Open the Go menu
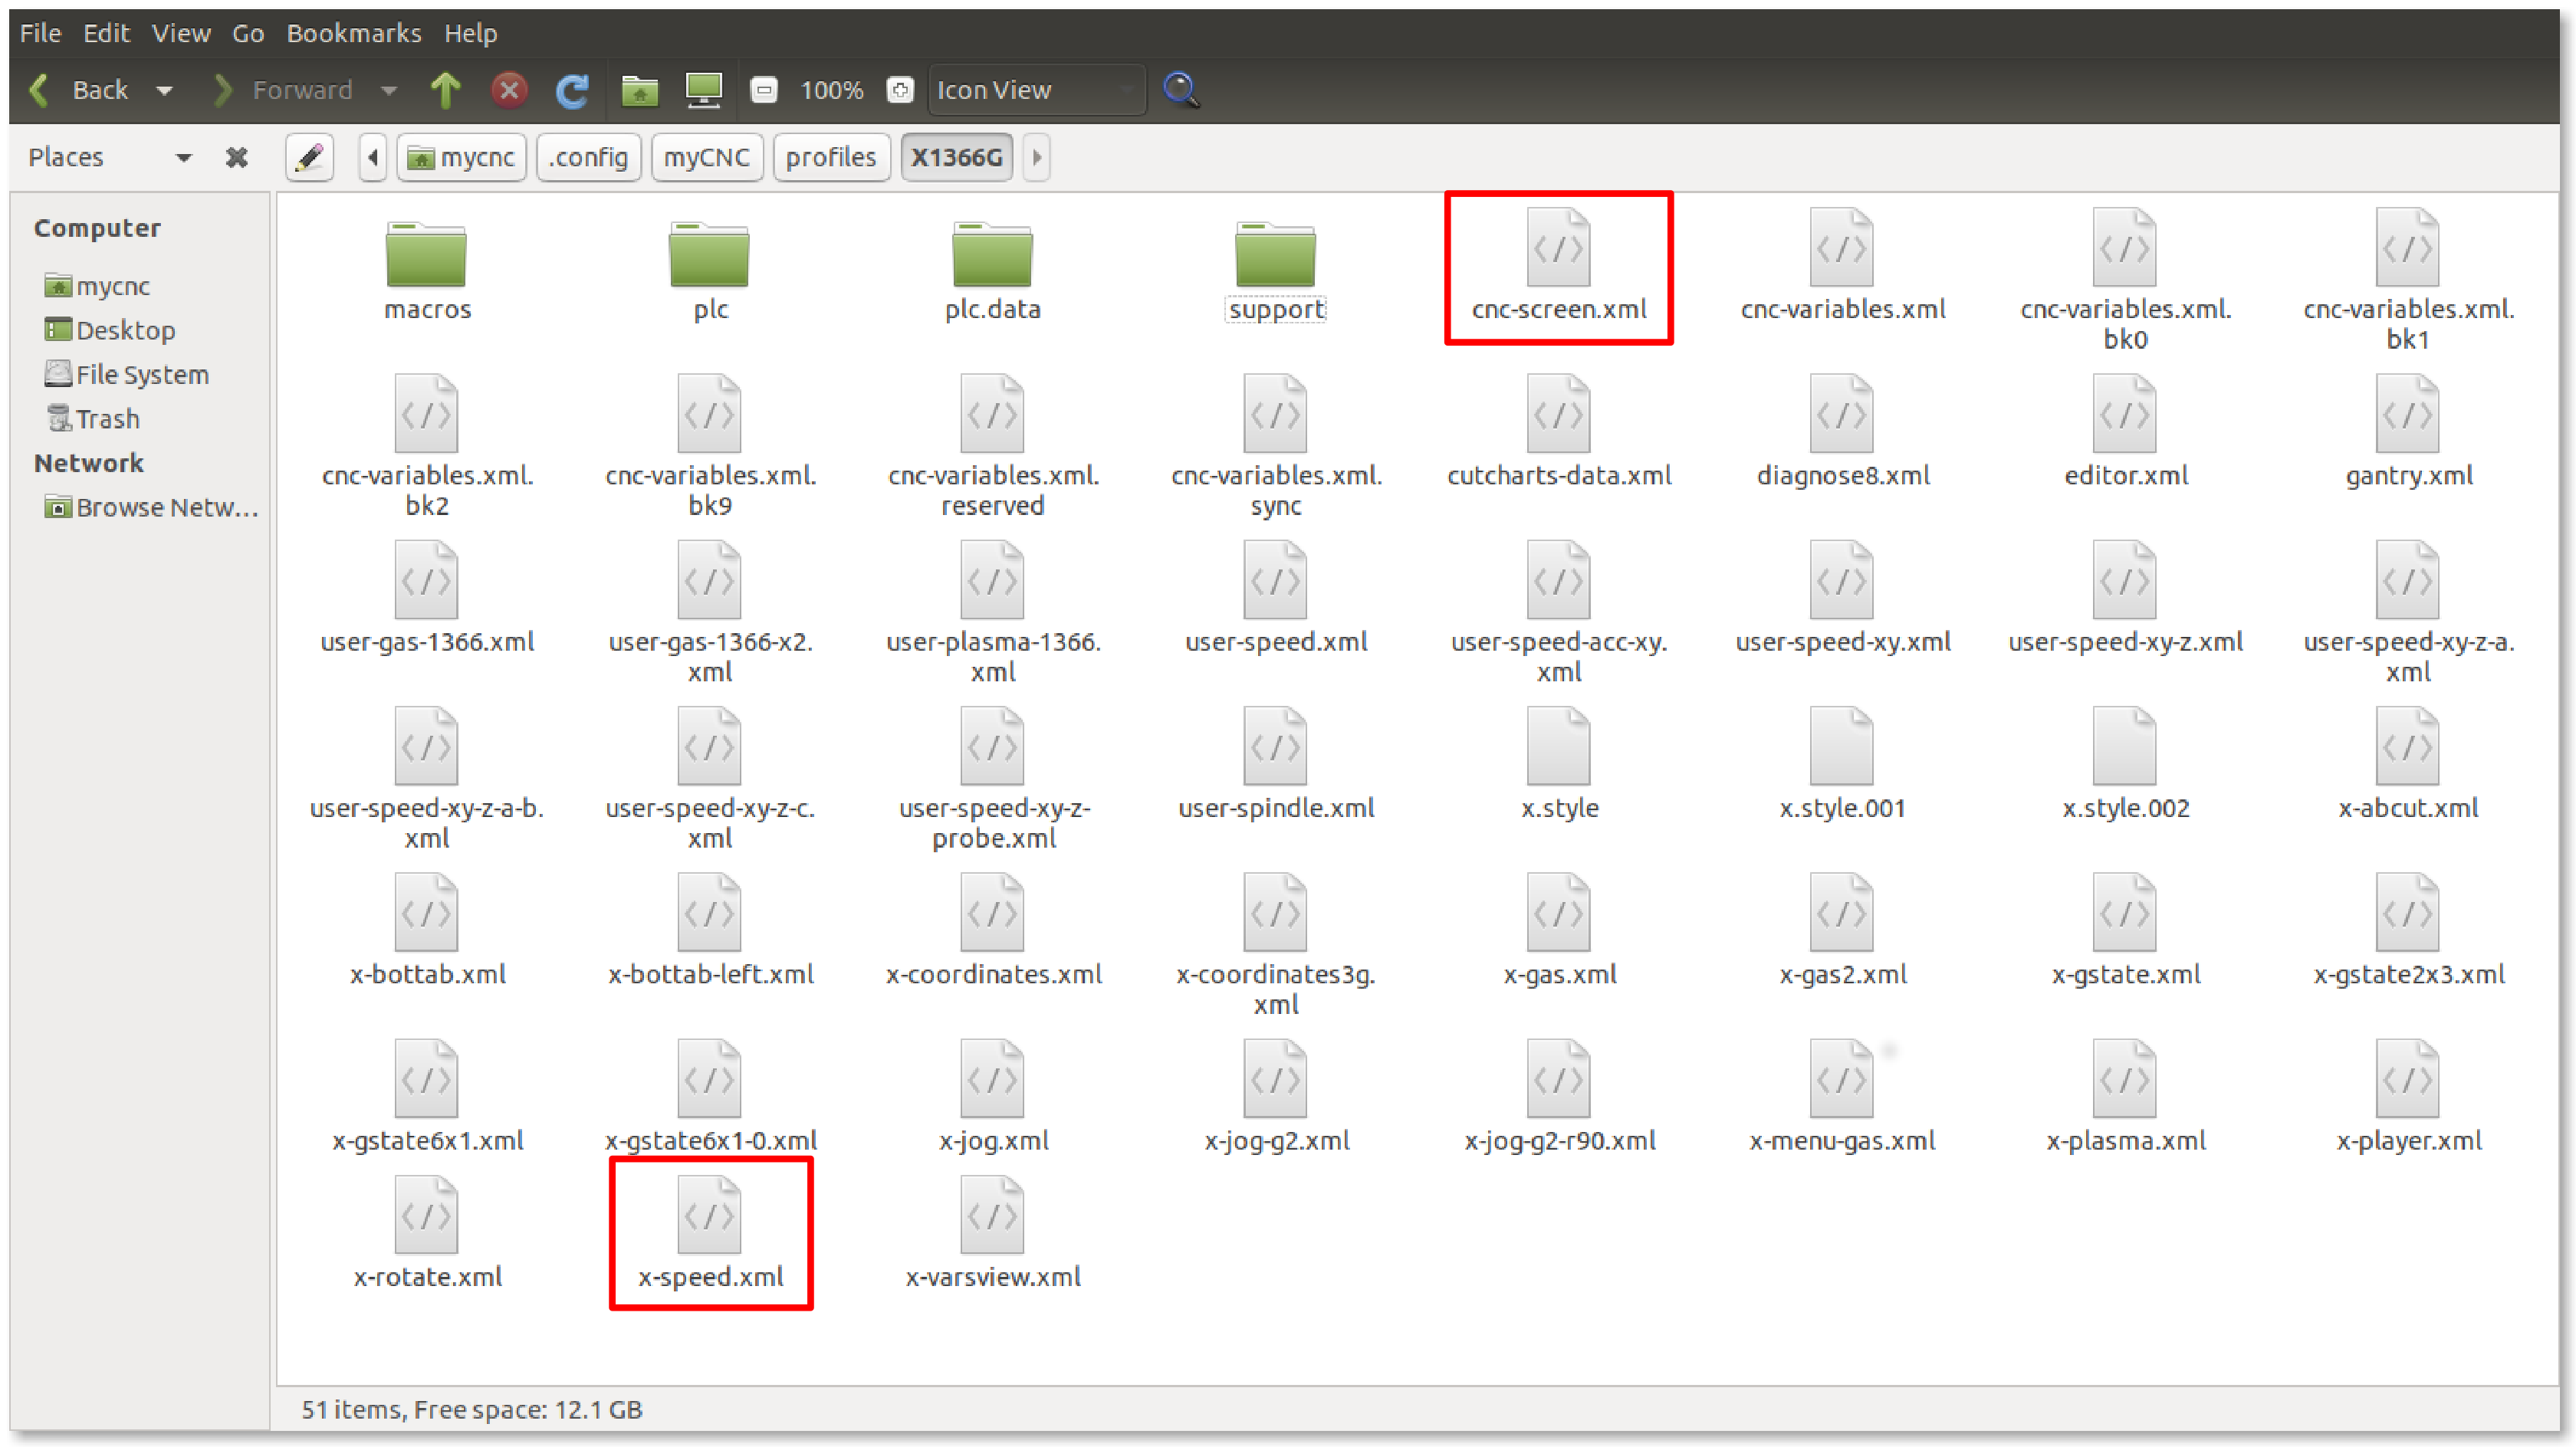 [248, 33]
